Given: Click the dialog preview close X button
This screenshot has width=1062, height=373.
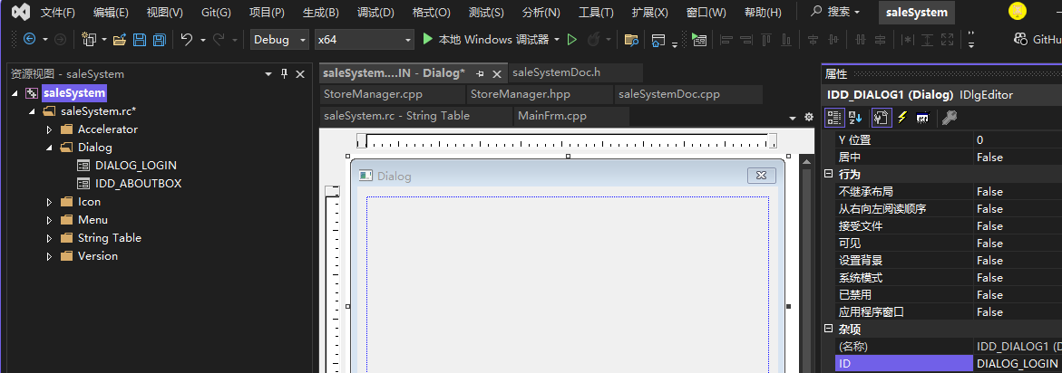Looking at the screenshot, I should 761,176.
